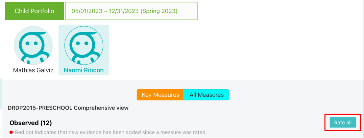Click the Rate all button
The image size is (364, 138).
pyautogui.click(x=343, y=122)
